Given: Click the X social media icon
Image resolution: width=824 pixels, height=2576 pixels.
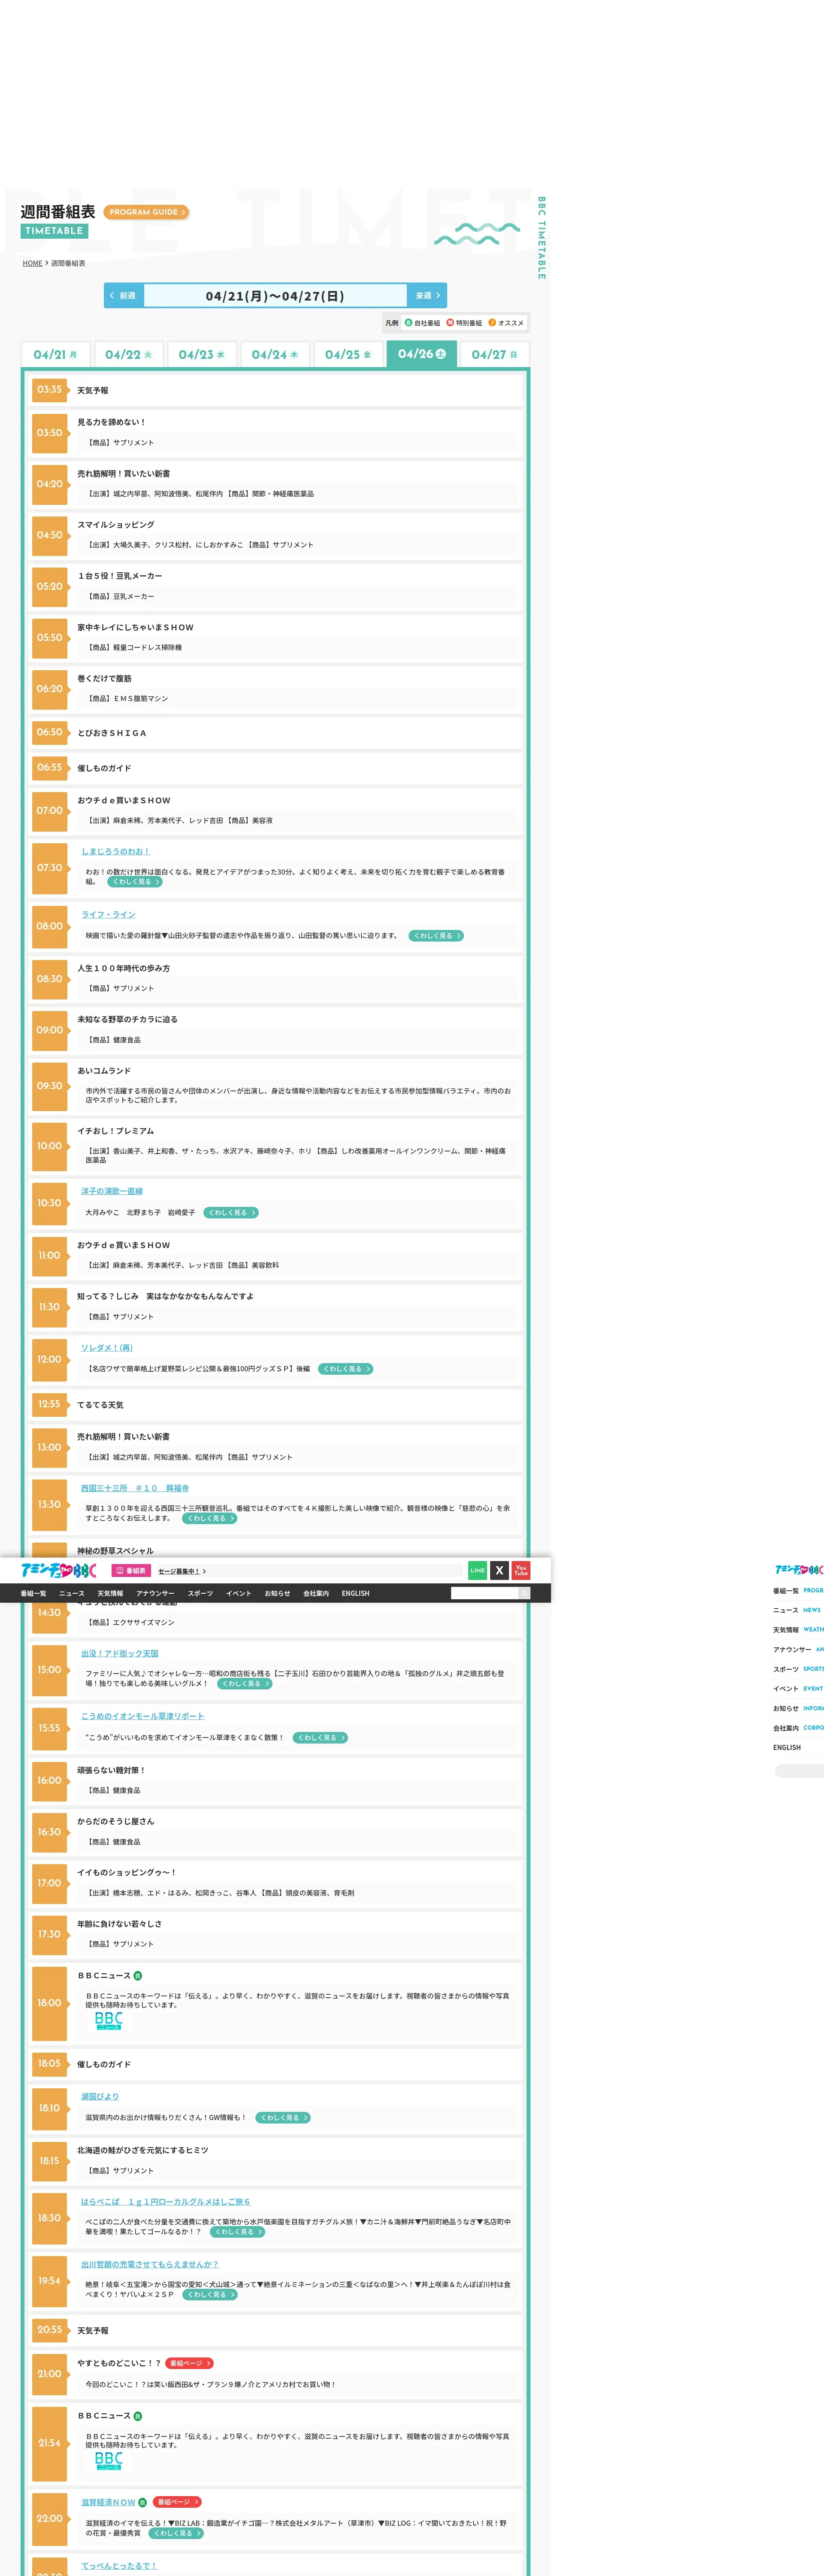Looking at the screenshot, I should [x=499, y=1570].
